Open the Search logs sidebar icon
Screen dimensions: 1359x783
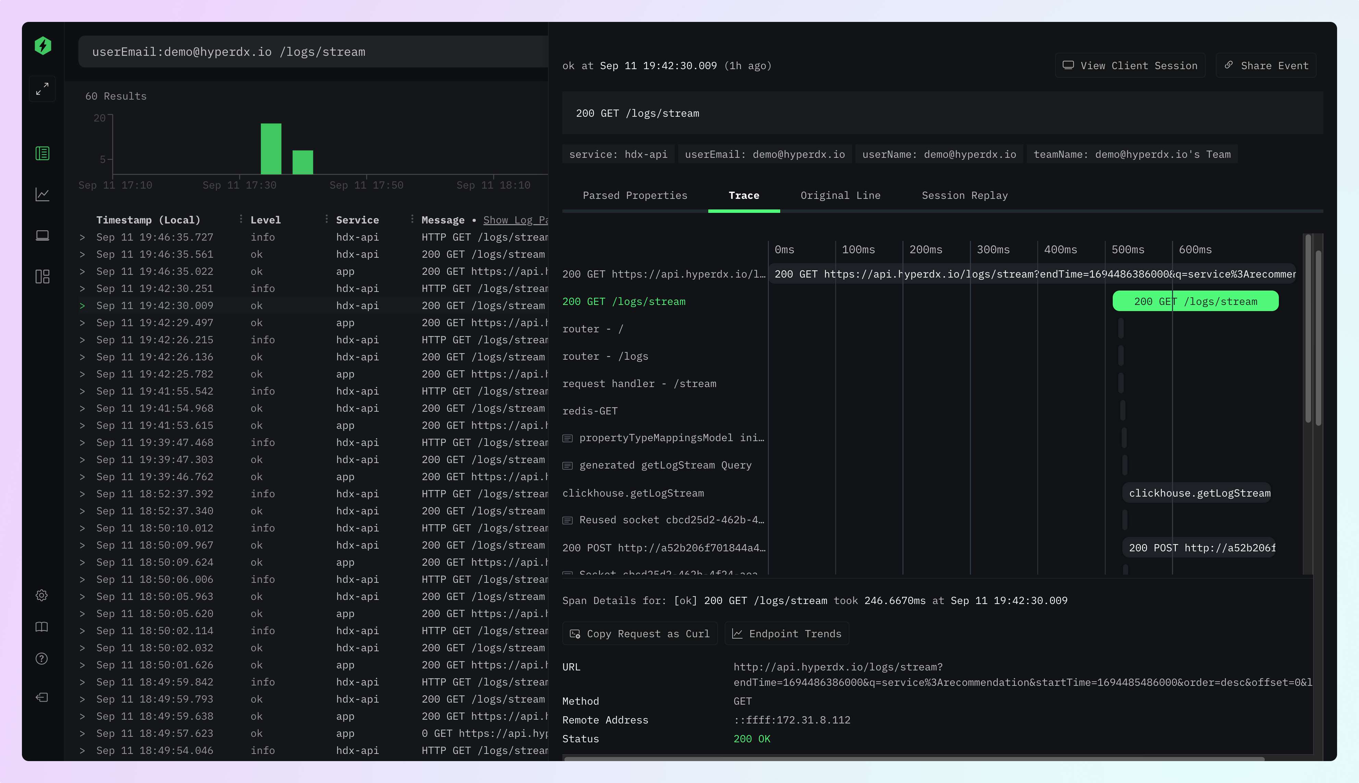tap(42, 153)
